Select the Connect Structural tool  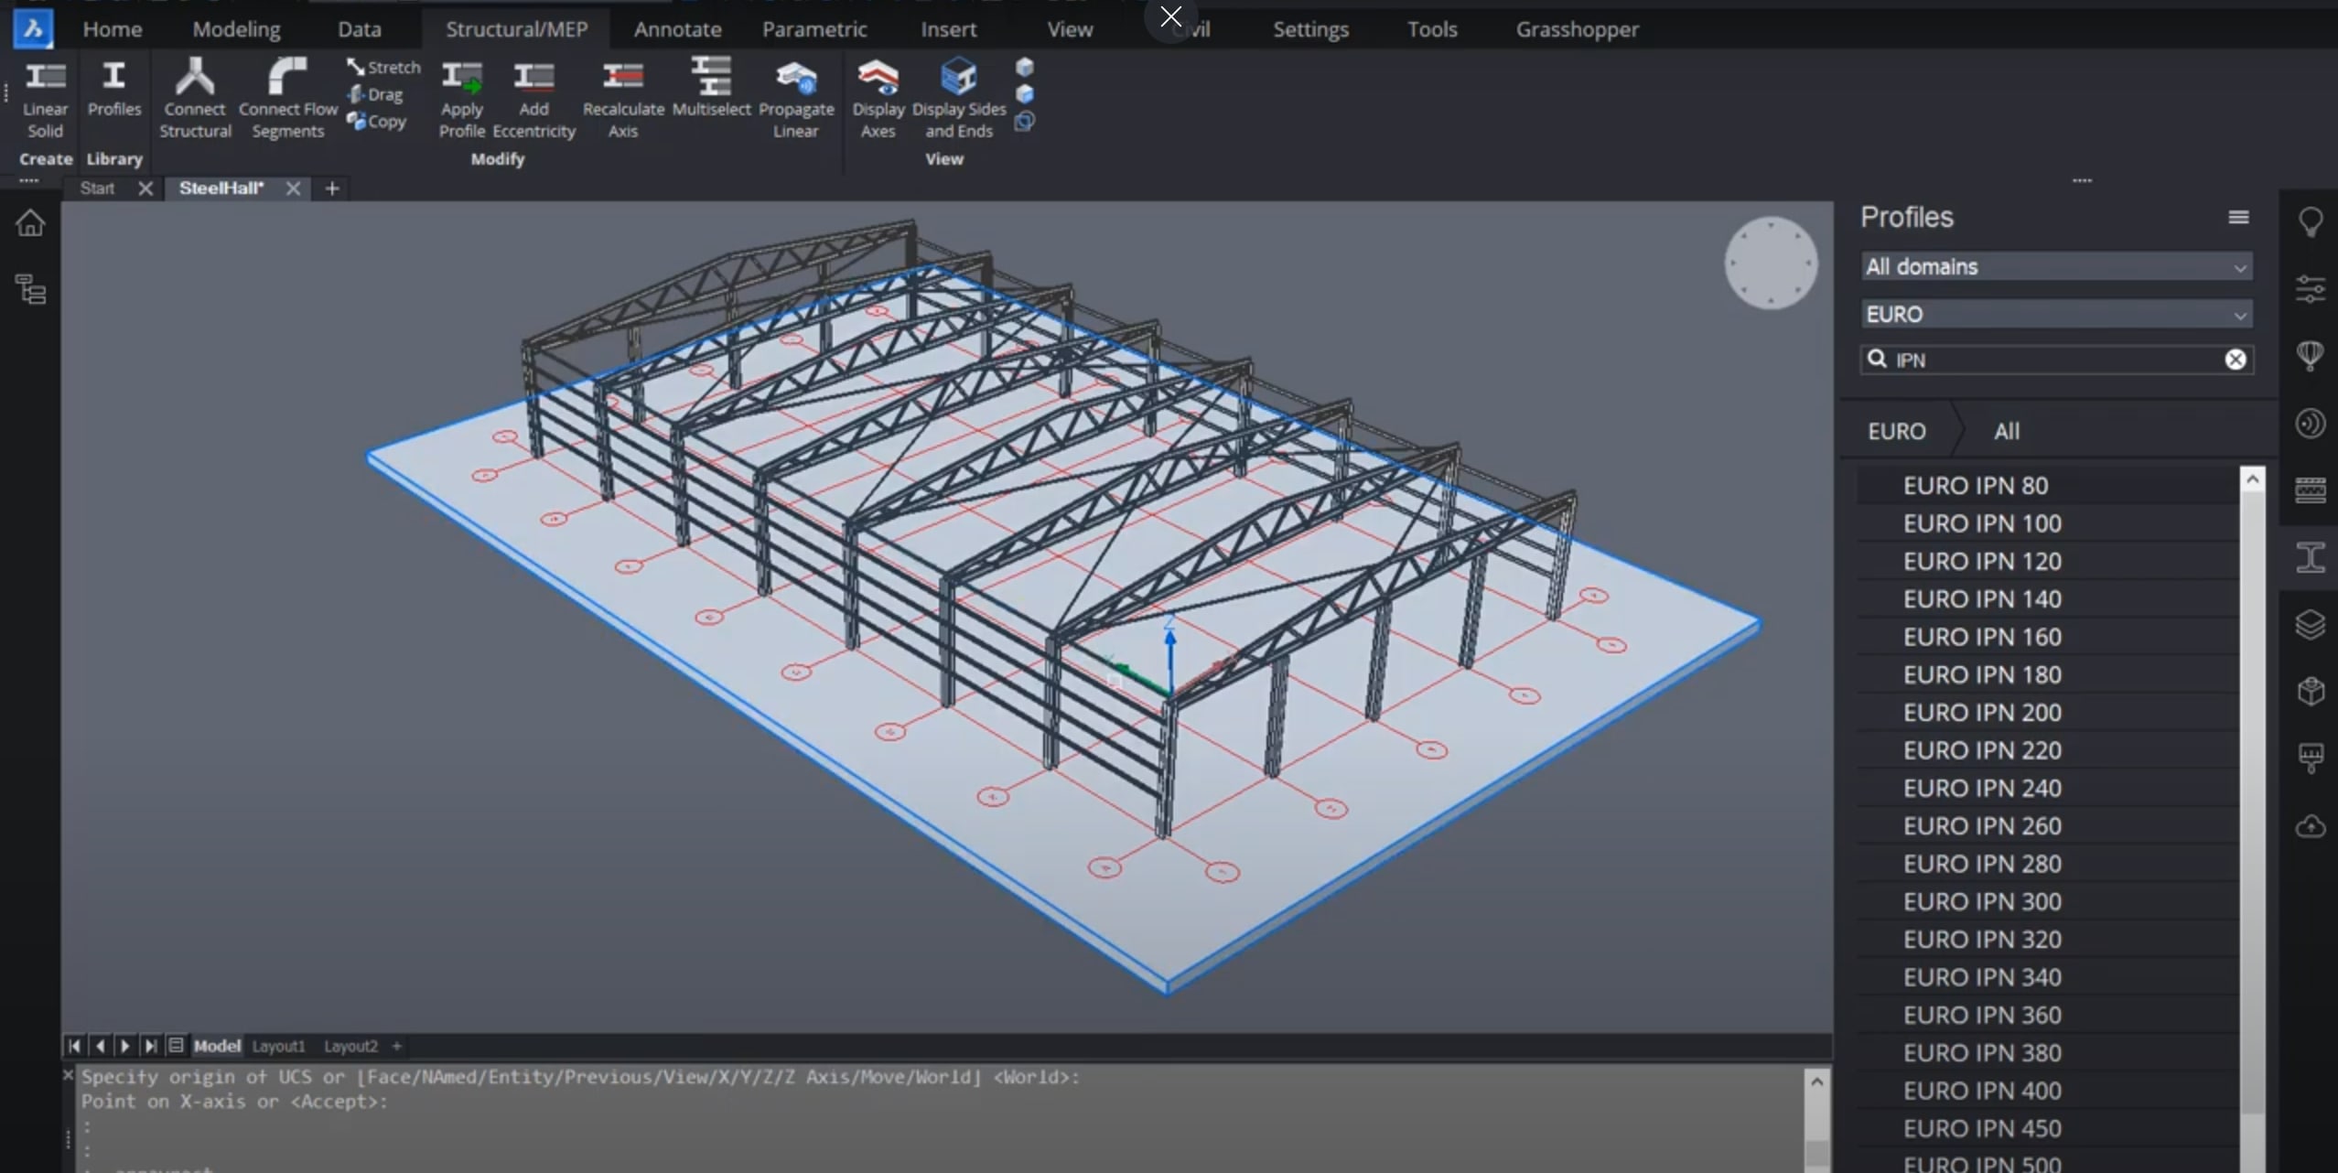coord(194,97)
